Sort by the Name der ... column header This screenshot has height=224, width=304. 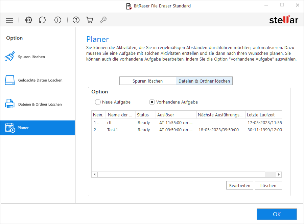point(120,115)
